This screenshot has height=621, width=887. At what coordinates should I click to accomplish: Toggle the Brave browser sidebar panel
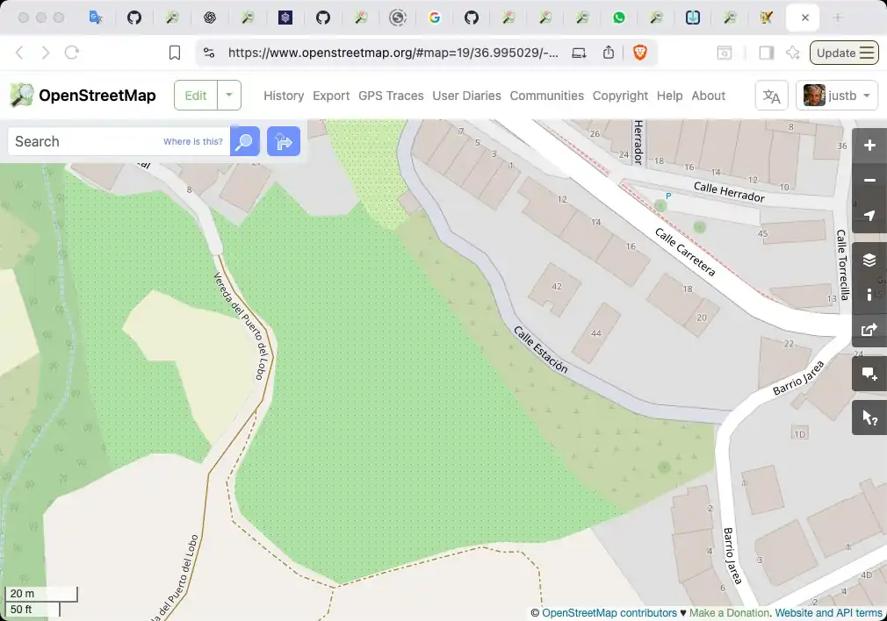(x=766, y=53)
